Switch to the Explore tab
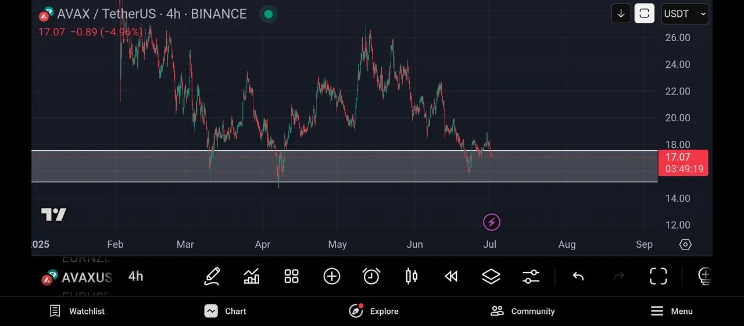The image size is (744, 326). click(374, 311)
